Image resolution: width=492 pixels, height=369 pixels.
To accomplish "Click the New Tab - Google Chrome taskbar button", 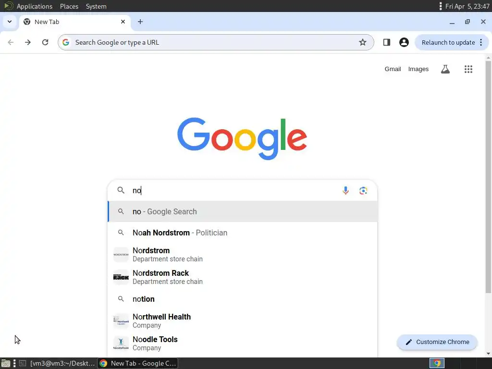I will pyautogui.click(x=138, y=363).
